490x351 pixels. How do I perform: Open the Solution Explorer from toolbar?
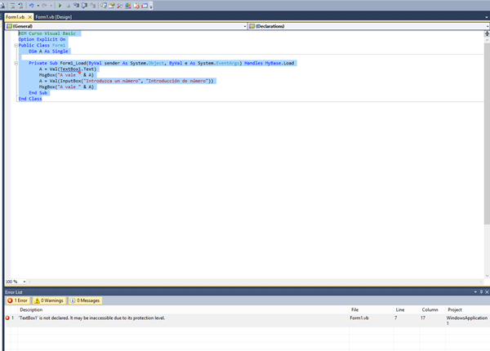(104, 6)
